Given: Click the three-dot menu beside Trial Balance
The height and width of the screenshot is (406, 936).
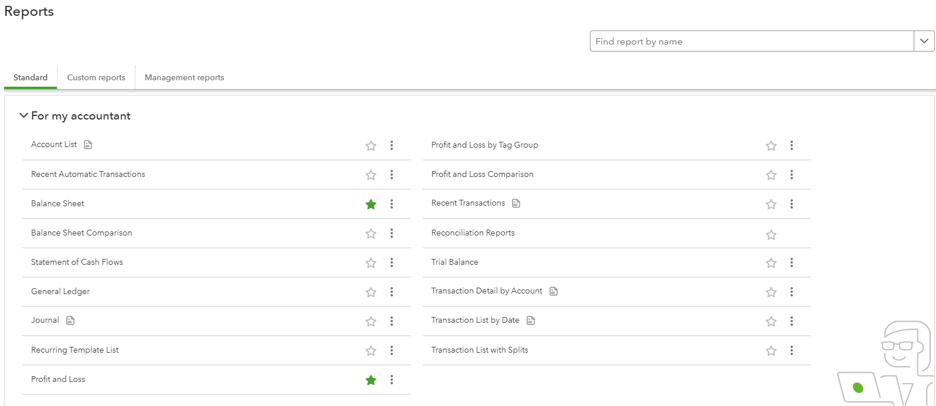Looking at the screenshot, I should pos(792,262).
